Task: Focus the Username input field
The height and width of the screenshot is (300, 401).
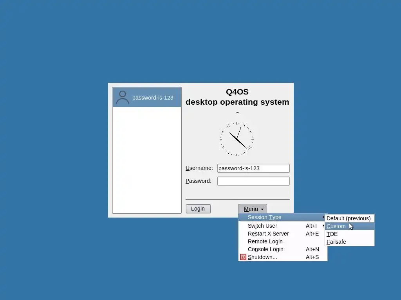Action: [253, 168]
